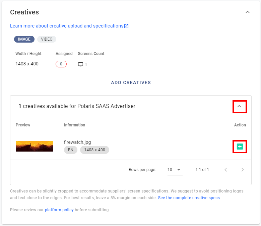Select the 1408 x 400 dimensions row
This screenshot has height=226, width=261.
pos(131,64)
